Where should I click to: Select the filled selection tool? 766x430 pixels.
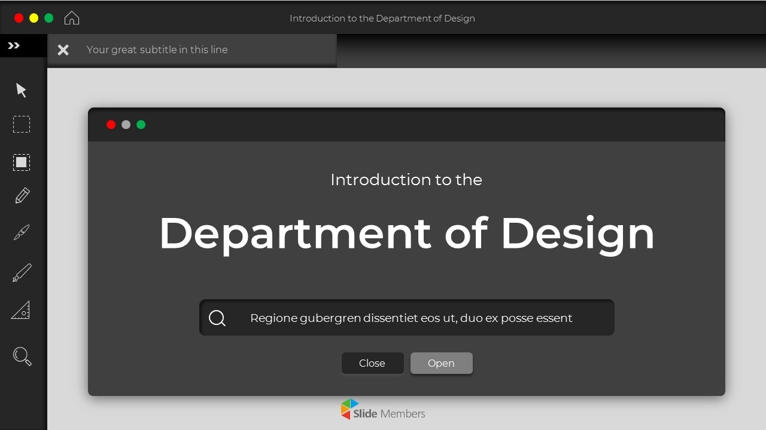(x=21, y=162)
